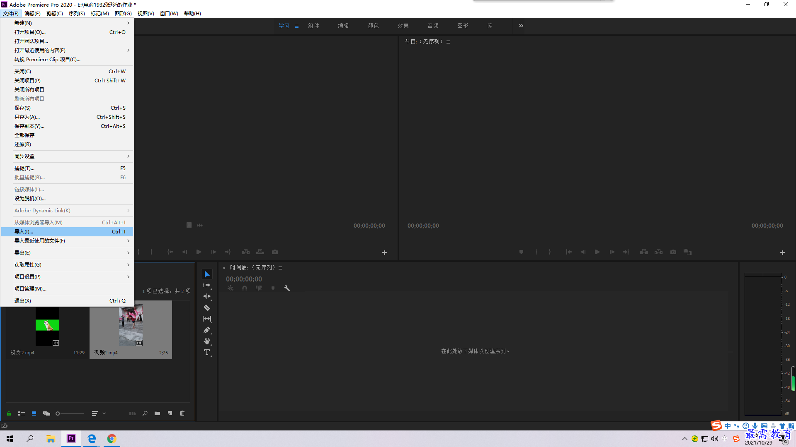Image resolution: width=796 pixels, height=447 pixels.
Task: Open comparison view in program monitor
Action: (688, 252)
